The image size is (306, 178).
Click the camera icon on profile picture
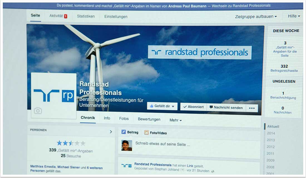tap(38, 111)
